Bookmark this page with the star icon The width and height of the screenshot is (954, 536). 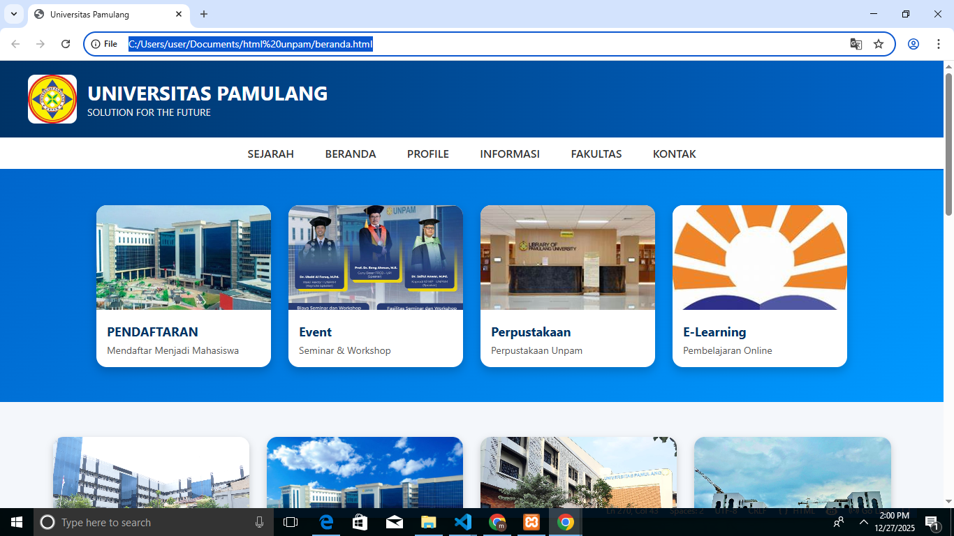(x=879, y=44)
